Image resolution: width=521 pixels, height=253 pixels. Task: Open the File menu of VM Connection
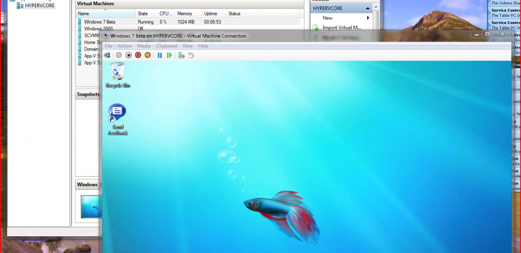coord(109,46)
